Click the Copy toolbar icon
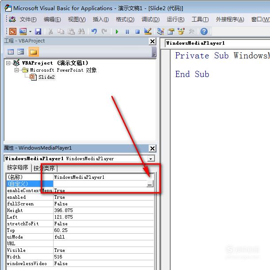Viewport: 270px width, 270px height. pyautogui.click(x=61, y=31)
